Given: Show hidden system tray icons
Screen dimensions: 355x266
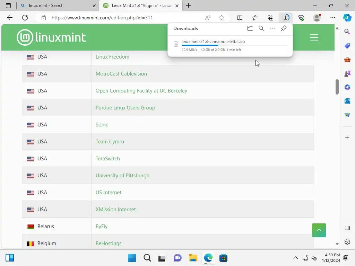Looking at the screenshot, I should pyautogui.click(x=295, y=258).
